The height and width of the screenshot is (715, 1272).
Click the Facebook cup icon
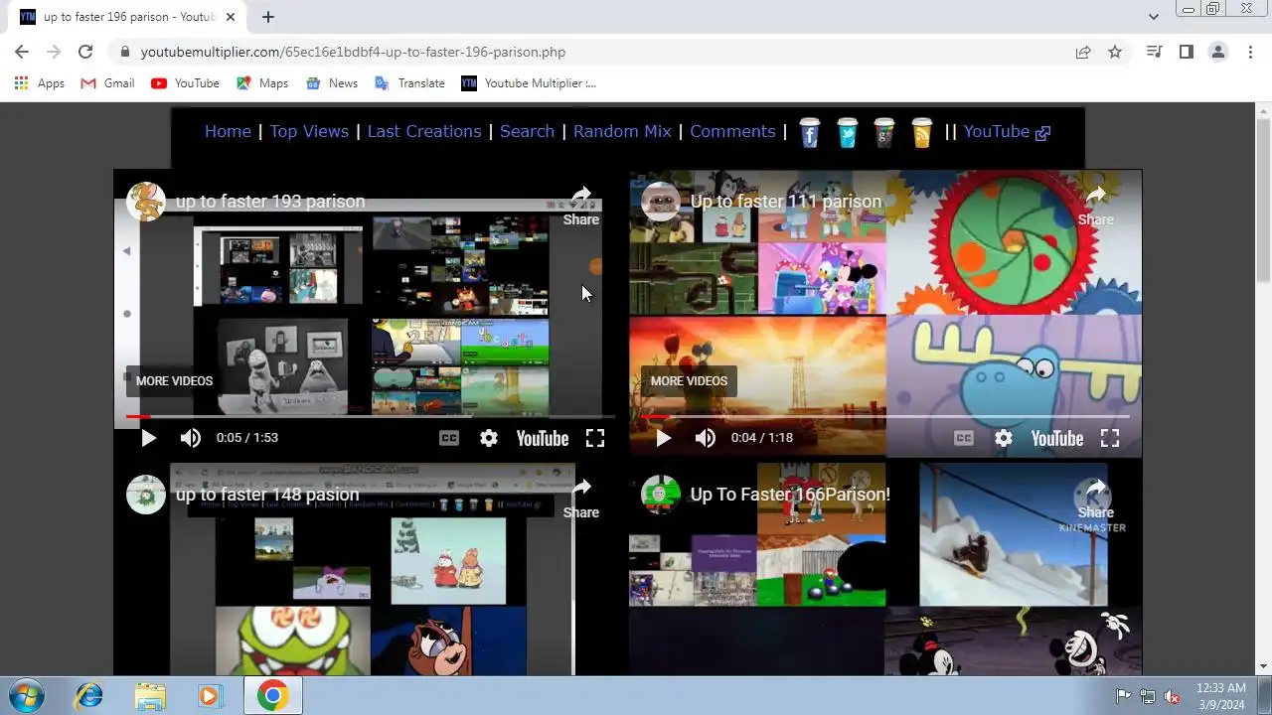tap(809, 132)
